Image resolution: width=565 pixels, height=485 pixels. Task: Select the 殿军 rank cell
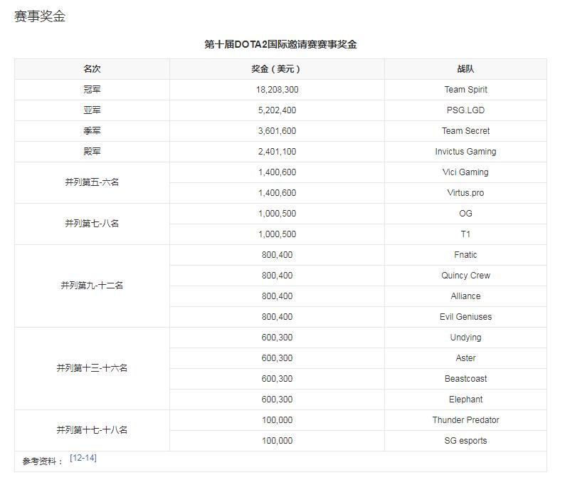click(92, 152)
